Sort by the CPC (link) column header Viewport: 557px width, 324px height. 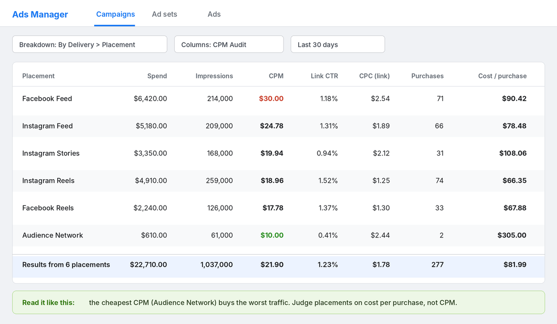(374, 76)
